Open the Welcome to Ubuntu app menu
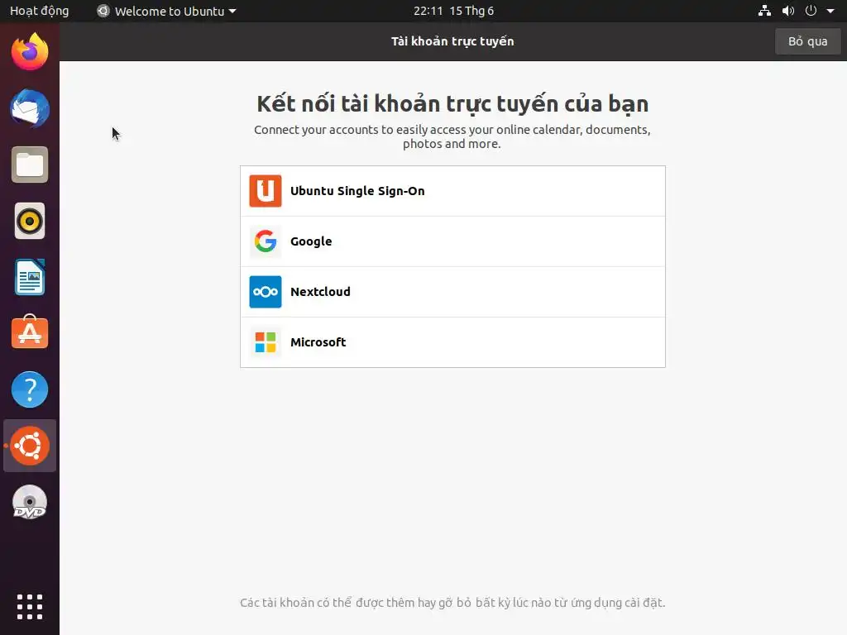The width and height of the screenshot is (847, 635). [166, 11]
